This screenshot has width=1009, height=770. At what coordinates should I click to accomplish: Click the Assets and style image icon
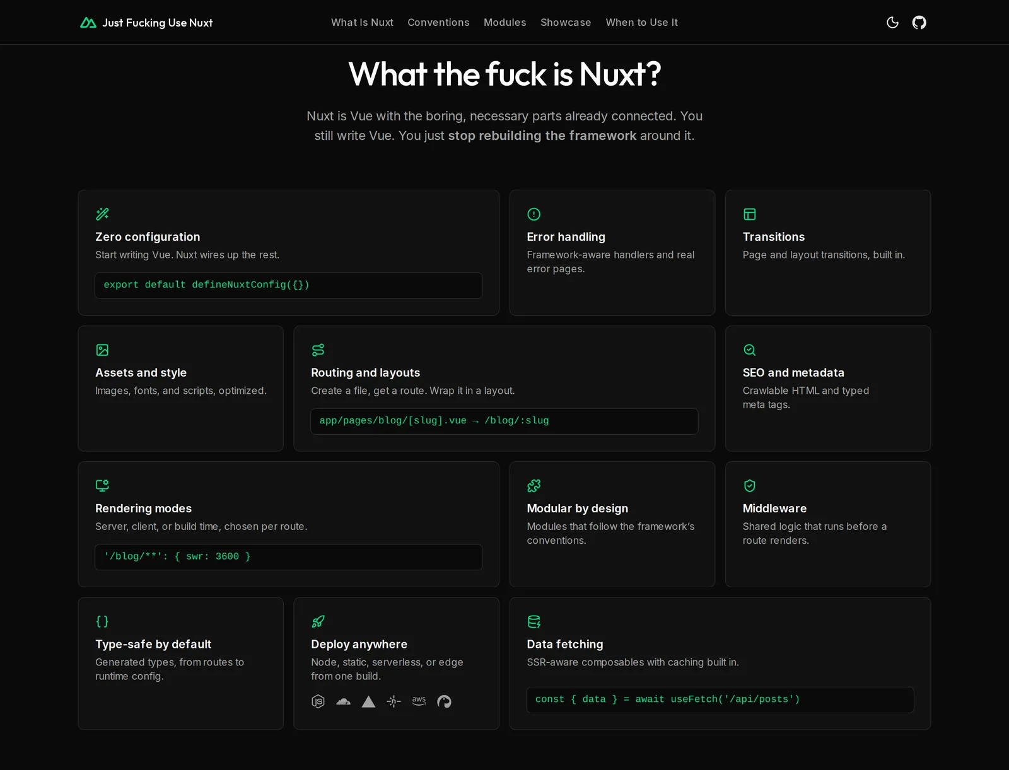(x=102, y=350)
